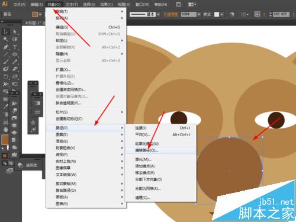
Task: Select the Width tool
Action: pyautogui.click(x=5, y=84)
